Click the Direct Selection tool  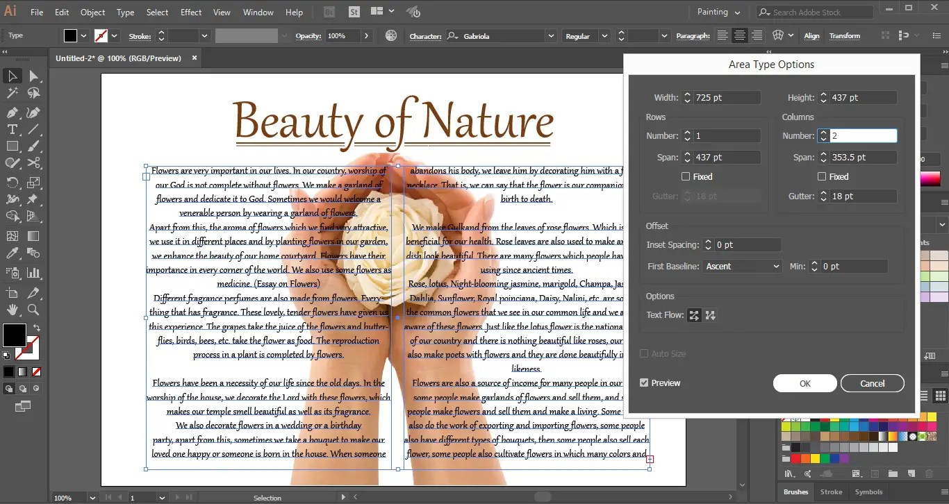click(x=33, y=76)
